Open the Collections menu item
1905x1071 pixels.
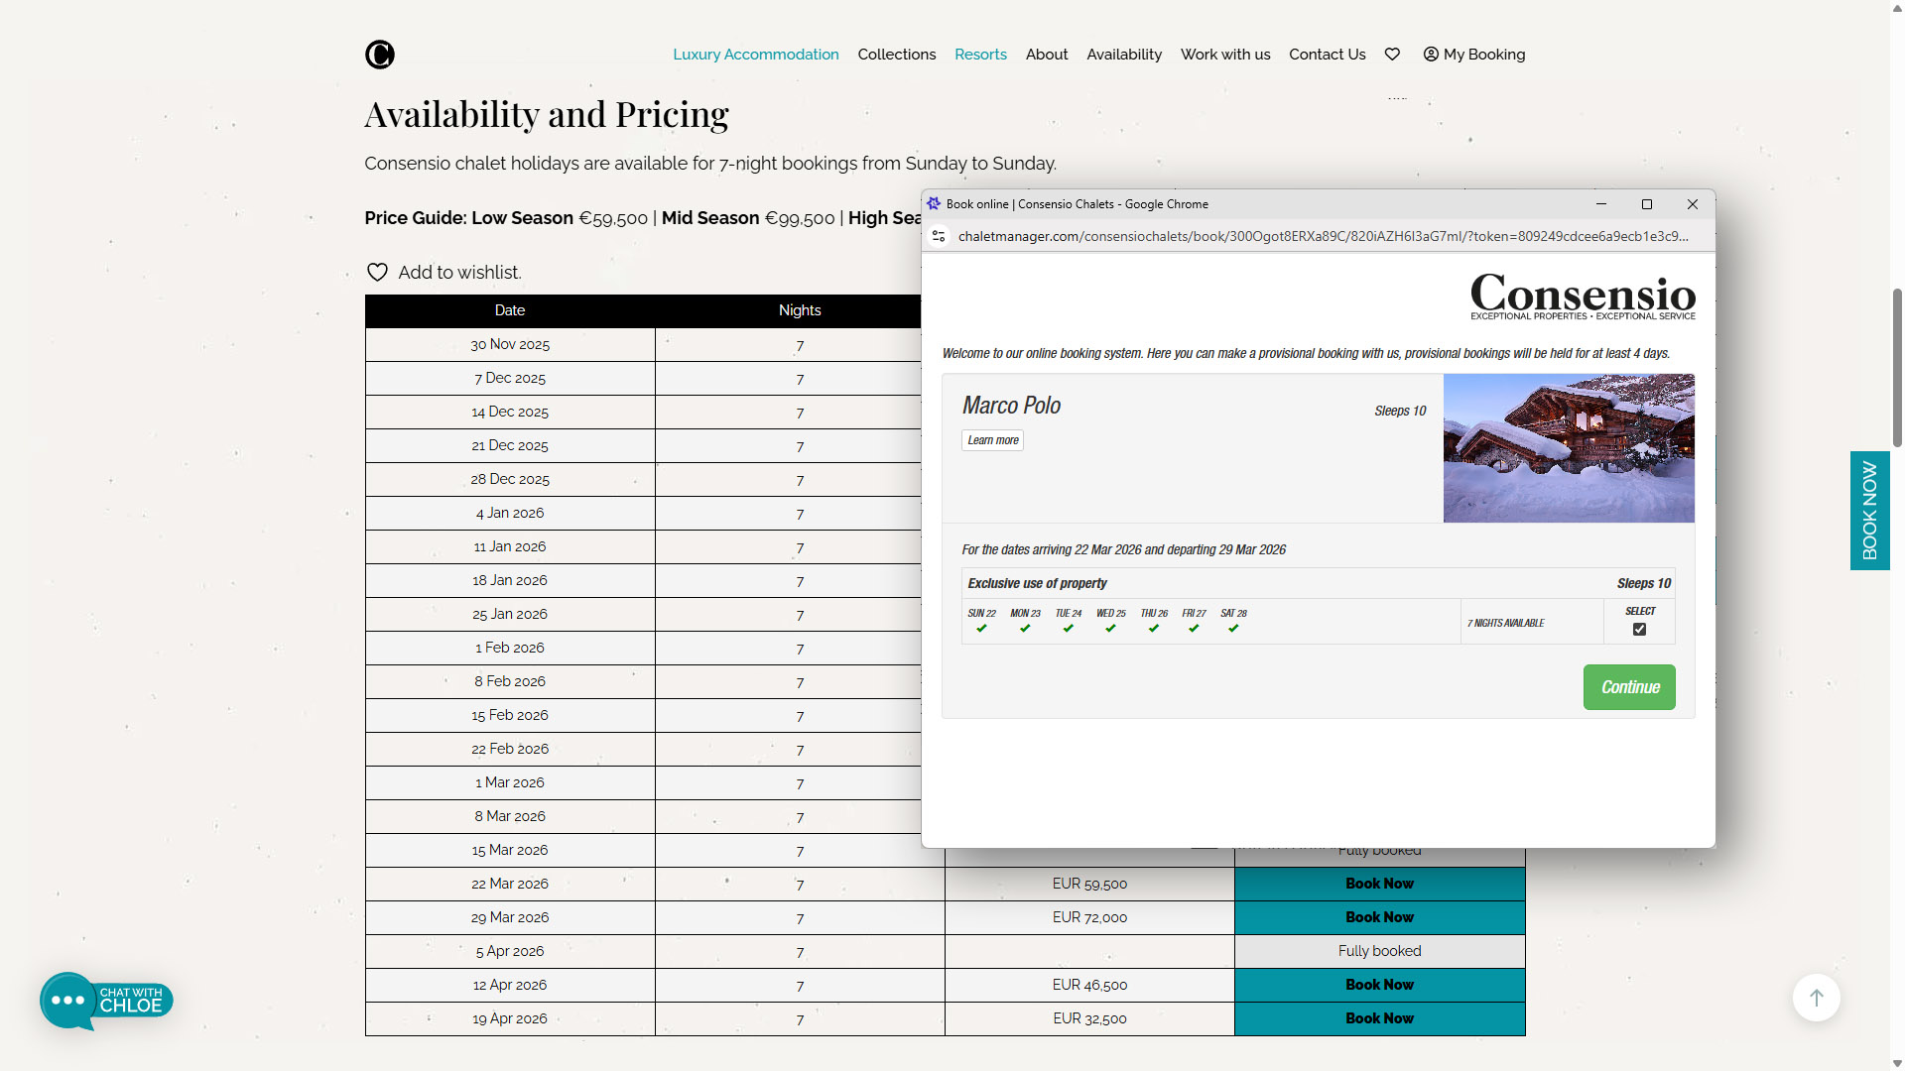pyautogui.click(x=897, y=55)
